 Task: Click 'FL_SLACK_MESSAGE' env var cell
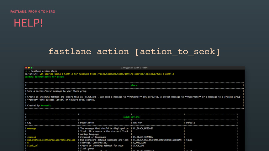(x=143, y=128)
